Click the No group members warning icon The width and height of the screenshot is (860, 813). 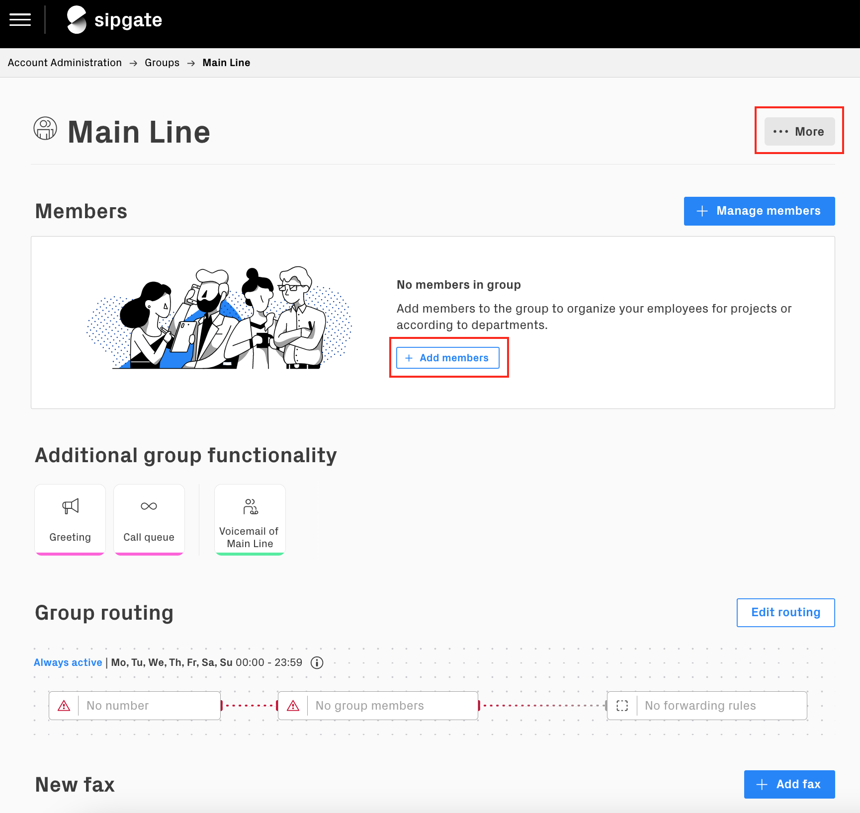(293, 706)
